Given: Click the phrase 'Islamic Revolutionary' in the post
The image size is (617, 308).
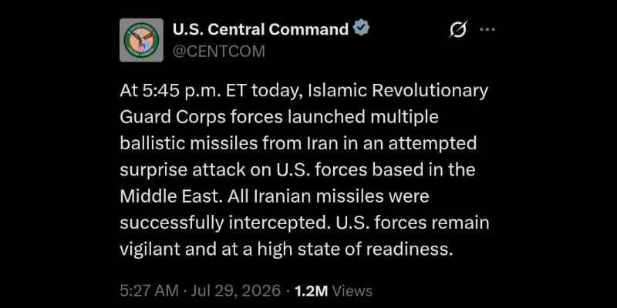Looking at the screenshot, I should coord(398,91).
